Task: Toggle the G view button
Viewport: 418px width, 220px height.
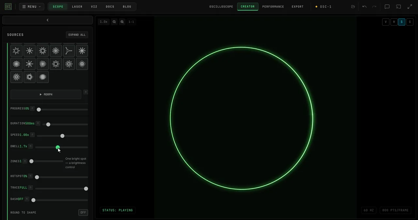Action: [410, 22]
